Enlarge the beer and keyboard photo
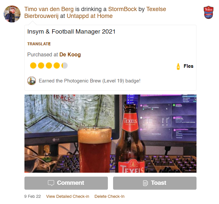The image size is (219, 204). [110, 134]
